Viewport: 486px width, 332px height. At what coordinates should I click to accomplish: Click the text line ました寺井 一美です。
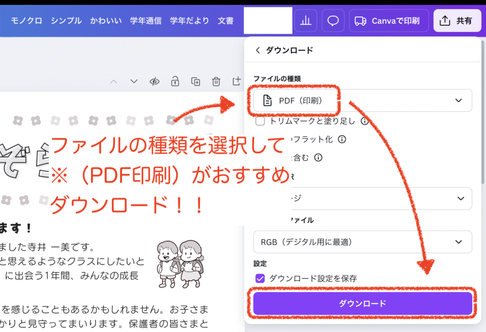pyautogui.click(x=47, y=247)
